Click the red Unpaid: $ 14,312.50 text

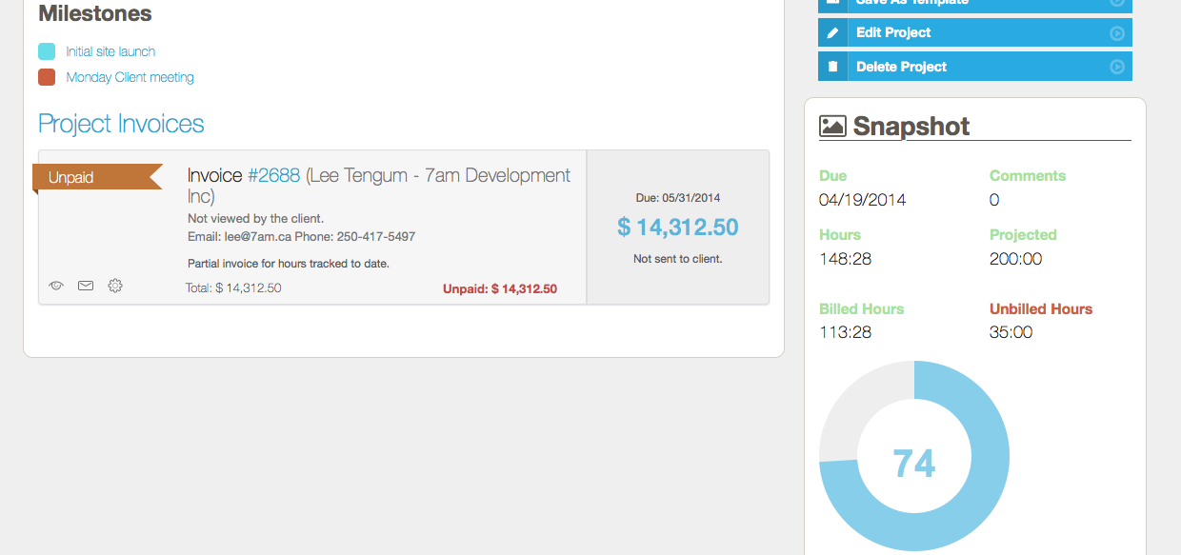click(500, 288)
